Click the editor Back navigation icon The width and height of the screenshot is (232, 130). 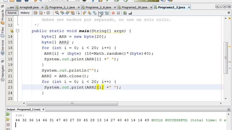click(x=41, y=13)
